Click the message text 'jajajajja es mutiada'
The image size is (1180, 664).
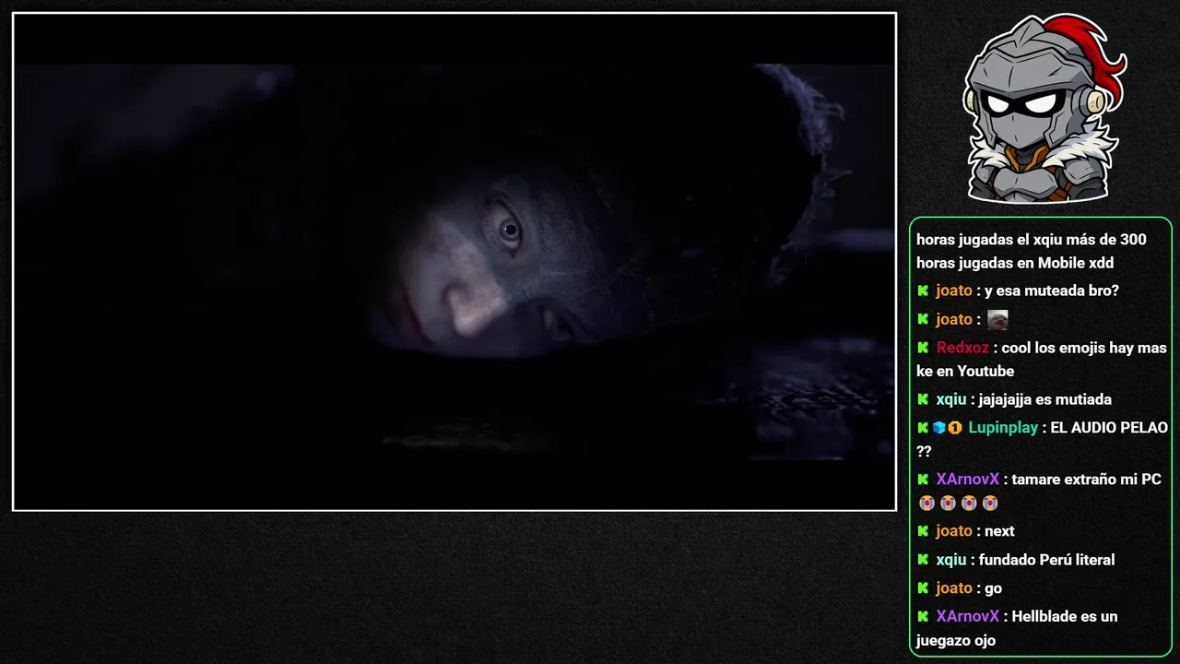click(x=1045, y=399)
